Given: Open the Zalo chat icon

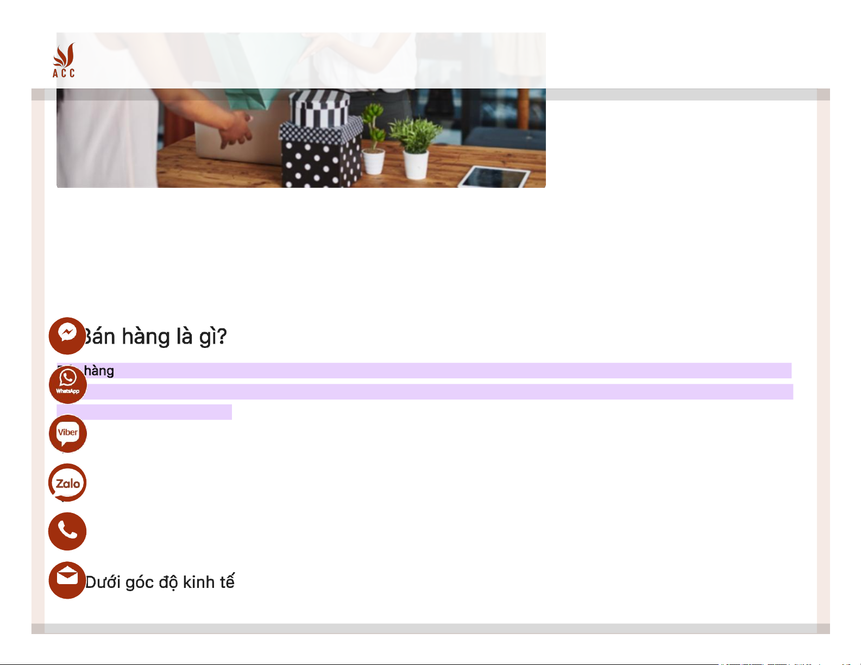Looking at the screenshot, I should (67, 483).
